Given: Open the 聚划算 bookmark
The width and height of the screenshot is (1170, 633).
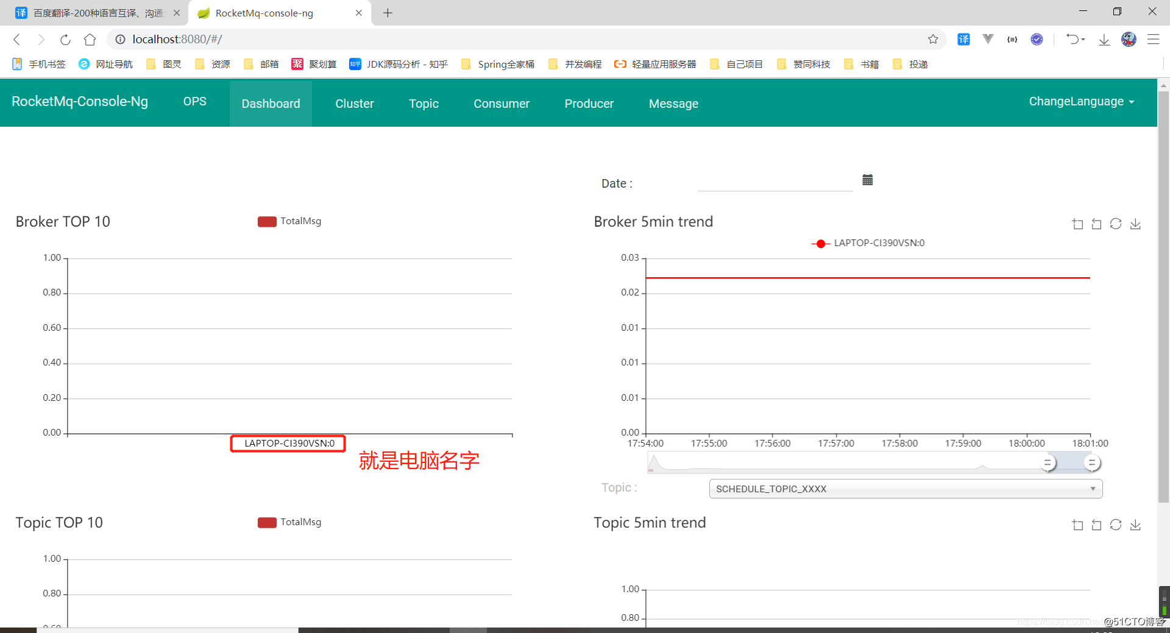Looking at the screenshot, I should pos(314,64).
